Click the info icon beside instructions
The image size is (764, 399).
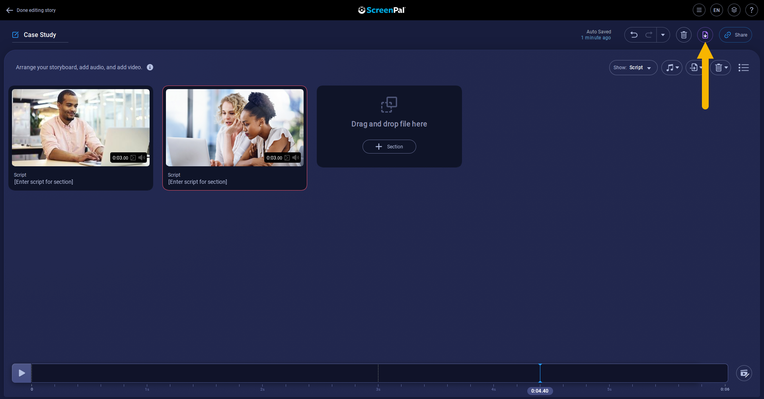pyautogui.click(x=150, y=67)
